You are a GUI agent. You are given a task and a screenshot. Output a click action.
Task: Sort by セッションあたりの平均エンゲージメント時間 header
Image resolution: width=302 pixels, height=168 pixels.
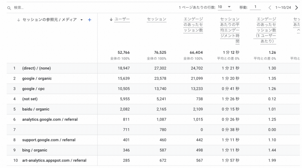point(230,30)
